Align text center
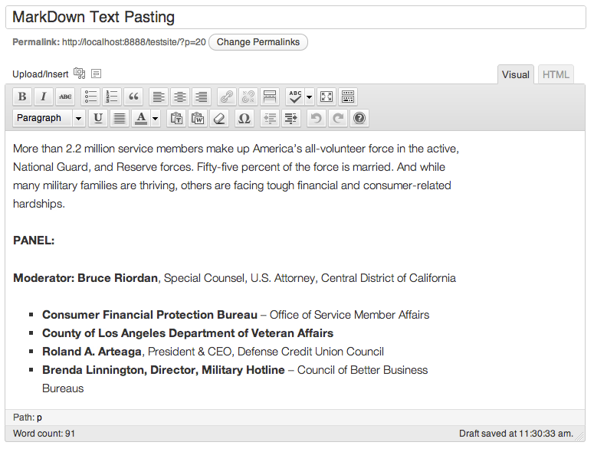Image resolution: width=594 pixels, height=452 pixels. click(x=180, y=97)
